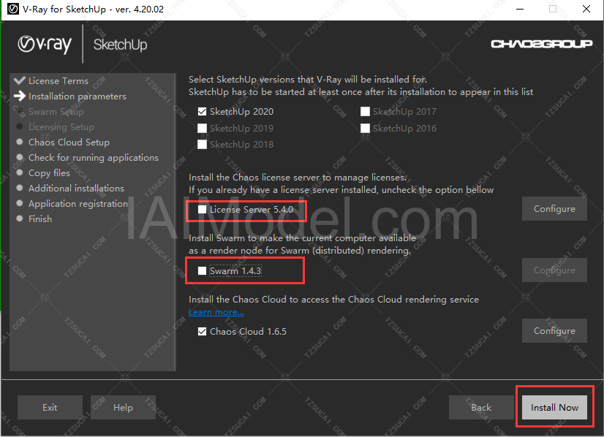Enable the License Server 5.4.0 checkbox
The image size is (604, 437).
pos(203,210)
